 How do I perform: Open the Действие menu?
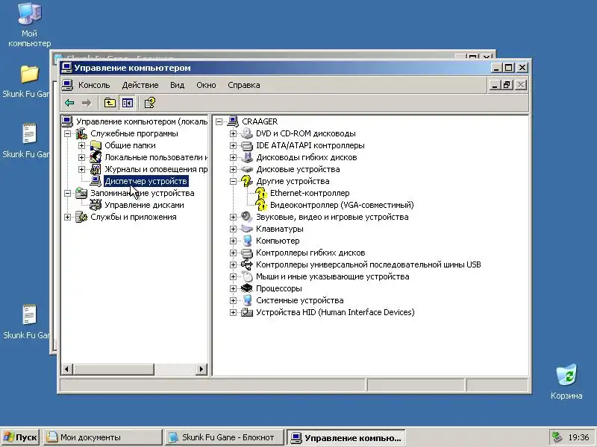pyautogui.click(x=140, y=85)
